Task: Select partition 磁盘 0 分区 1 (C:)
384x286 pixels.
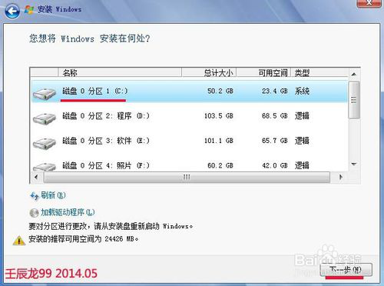Action: click(190, 91)
